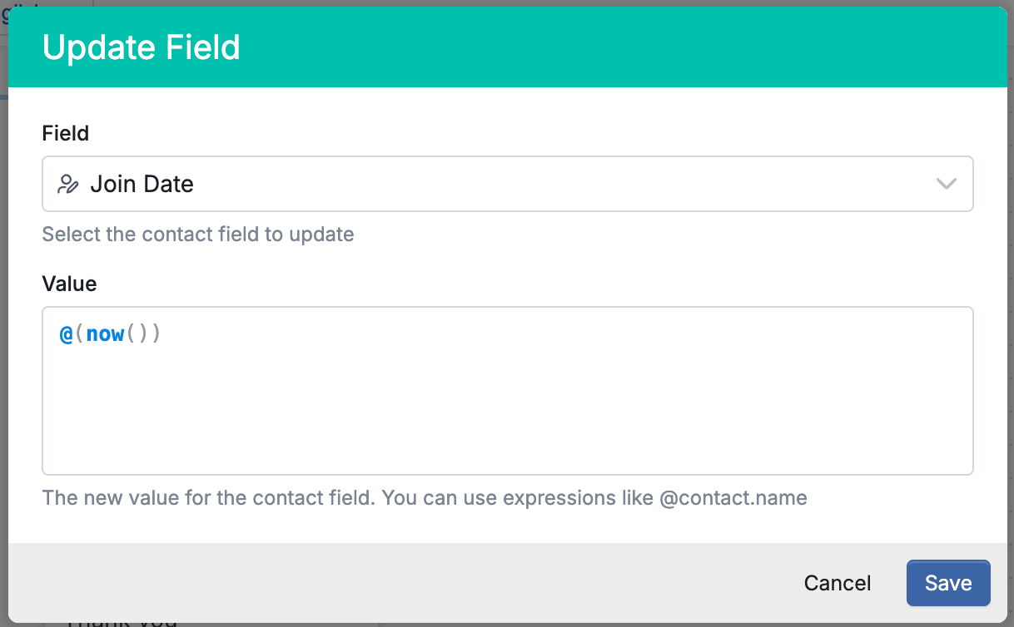Expand the Field selector using the chevron arrow
The height and width of the screenshot is (627, 1014).
946,184
